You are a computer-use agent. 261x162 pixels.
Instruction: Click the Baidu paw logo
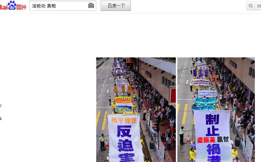[x=12, y=5]
